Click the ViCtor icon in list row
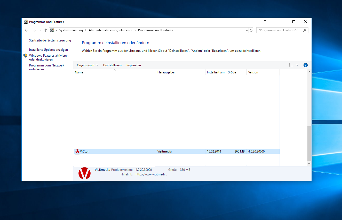This screenshot has width=342, height=220. (x=77, y=151)
